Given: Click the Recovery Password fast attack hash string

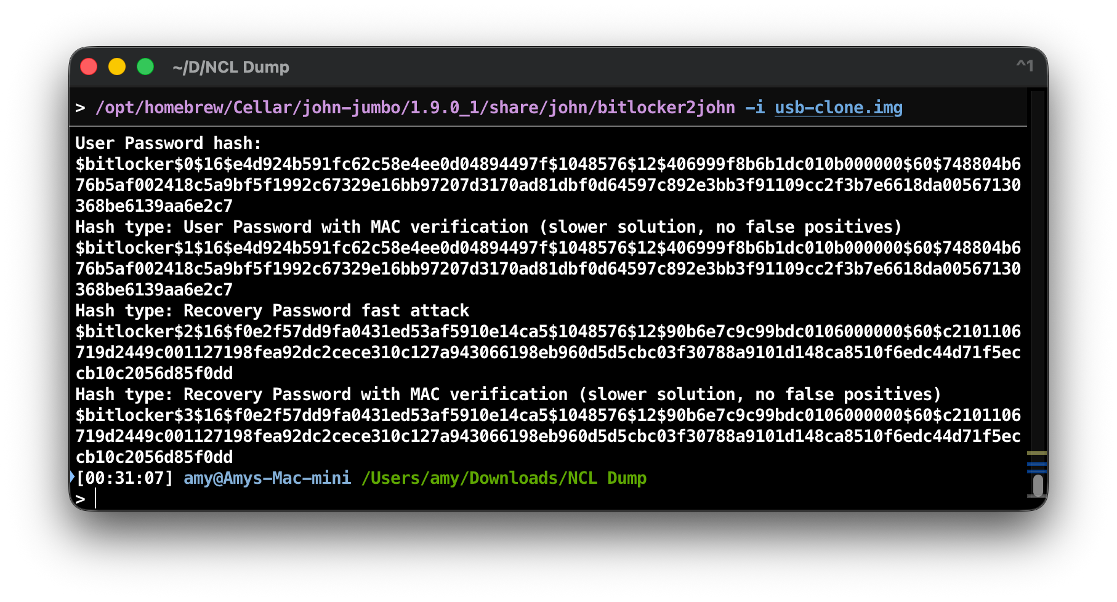Looking at the screenshot, I should coord(548,352).
